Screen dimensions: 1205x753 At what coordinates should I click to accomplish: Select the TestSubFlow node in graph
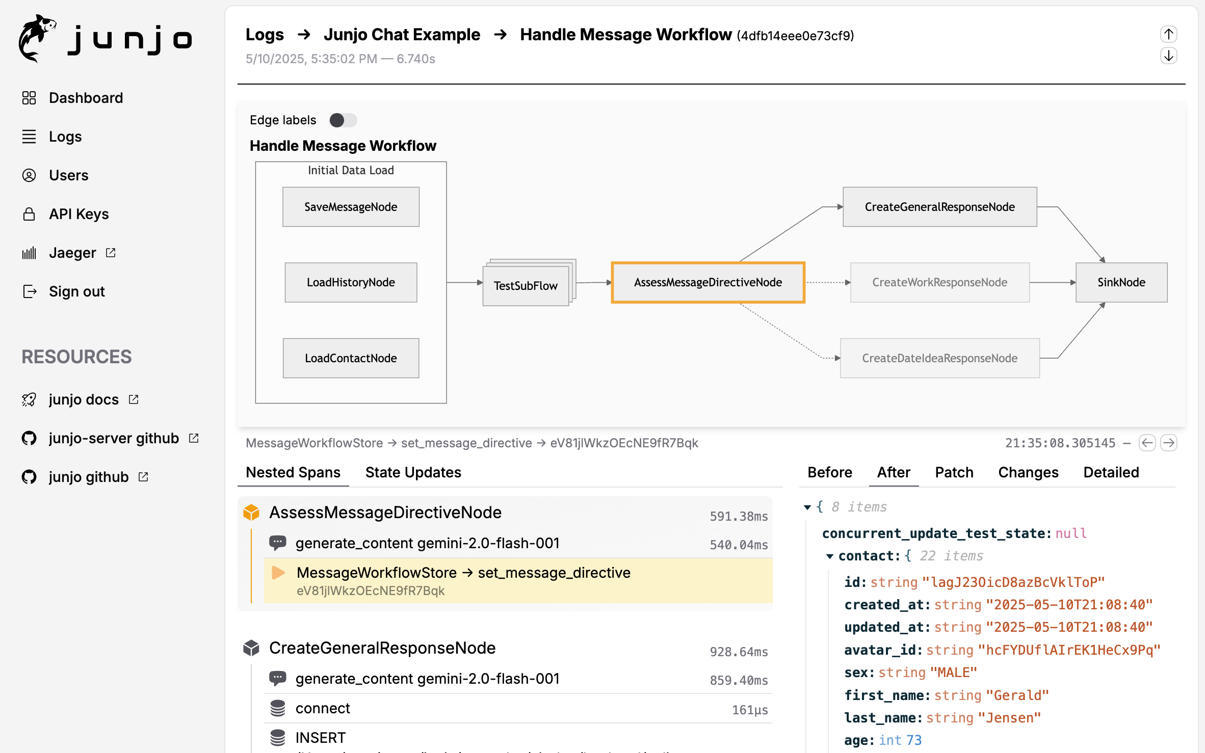(x=526, y=285)
